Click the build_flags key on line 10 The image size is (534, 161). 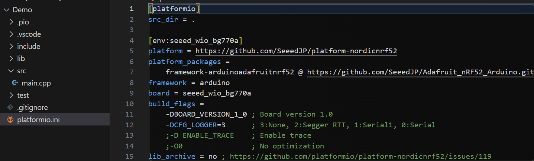click(x=172, y=104)
